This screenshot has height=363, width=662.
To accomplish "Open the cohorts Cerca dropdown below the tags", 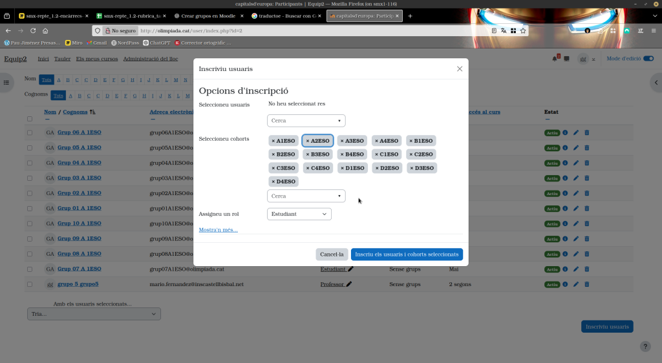I will click(x=306, y=196).
